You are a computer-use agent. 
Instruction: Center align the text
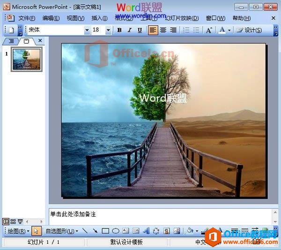pyautogui.click(x=163, y=30)
